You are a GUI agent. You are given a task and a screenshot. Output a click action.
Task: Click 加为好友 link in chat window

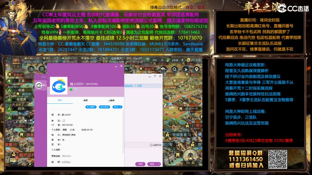click(x=129, y=85)
